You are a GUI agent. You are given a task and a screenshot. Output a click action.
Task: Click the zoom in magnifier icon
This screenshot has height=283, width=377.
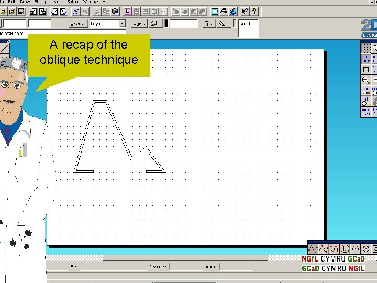tap(366, 80)
